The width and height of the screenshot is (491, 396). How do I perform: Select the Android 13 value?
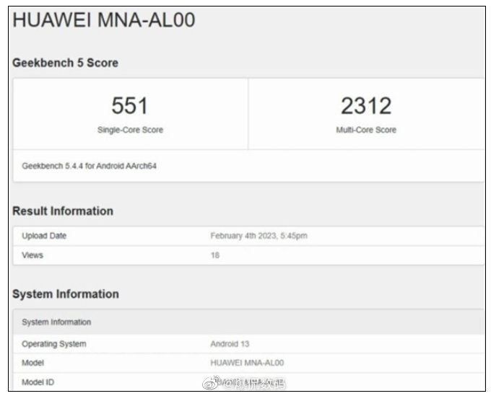230,344
